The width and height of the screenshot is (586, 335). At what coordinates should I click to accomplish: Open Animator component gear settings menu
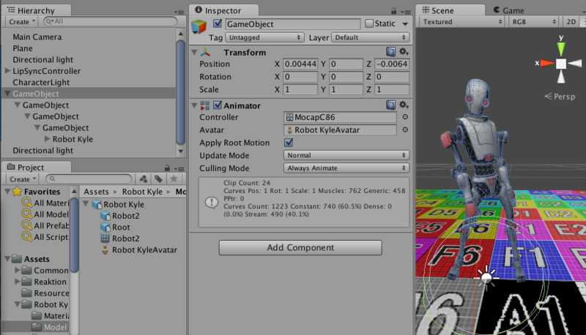[404, 105]
